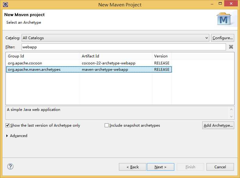Select org.apache.maven.archetypes row

click(x=89, y=69)
